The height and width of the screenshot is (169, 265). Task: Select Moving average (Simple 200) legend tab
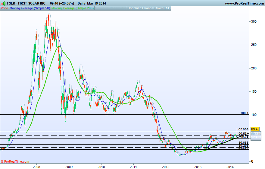pyautogui.click(x=73, y=8)
